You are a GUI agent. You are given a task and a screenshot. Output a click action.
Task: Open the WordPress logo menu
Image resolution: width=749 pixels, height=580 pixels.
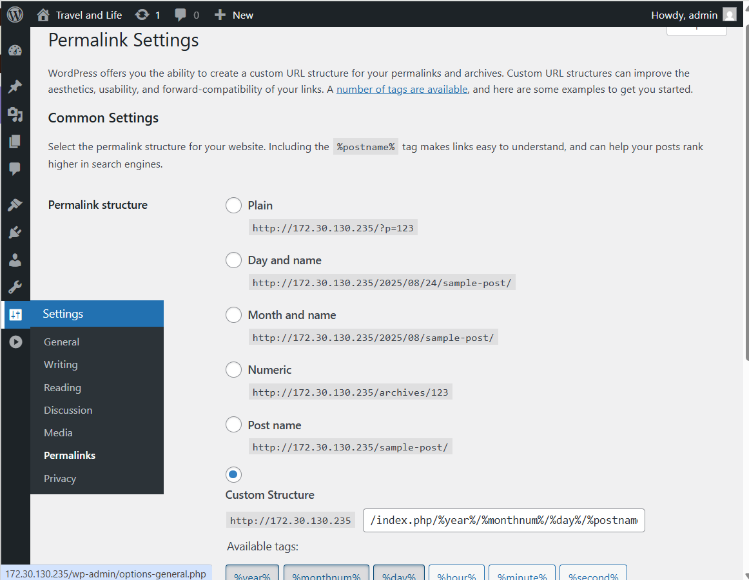pos(15,14)
